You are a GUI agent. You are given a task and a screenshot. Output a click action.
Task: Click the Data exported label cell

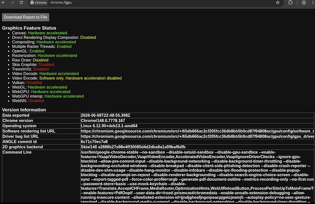click(x=41, y=115)
